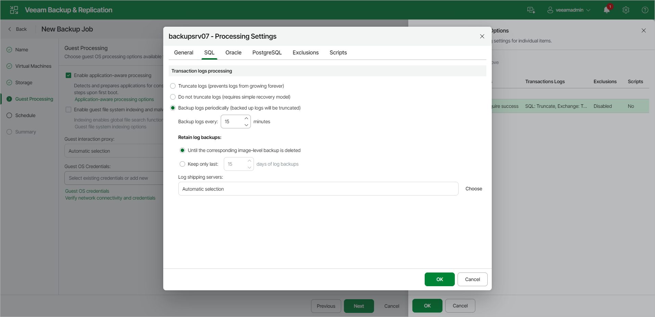Increase the Keep only last days value
This screenshot has width=655, height=317.
click(x=249, y=161)
